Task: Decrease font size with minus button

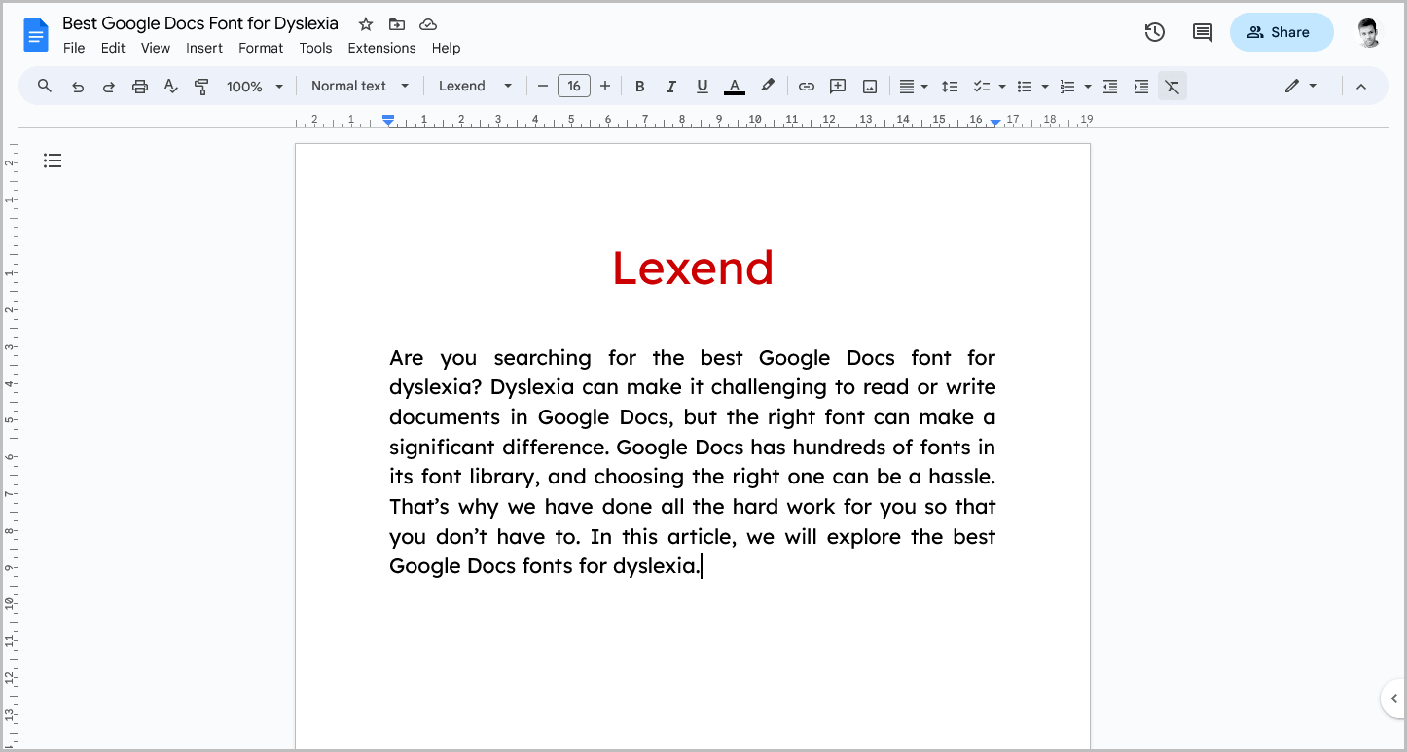Action: pos(543,86)
